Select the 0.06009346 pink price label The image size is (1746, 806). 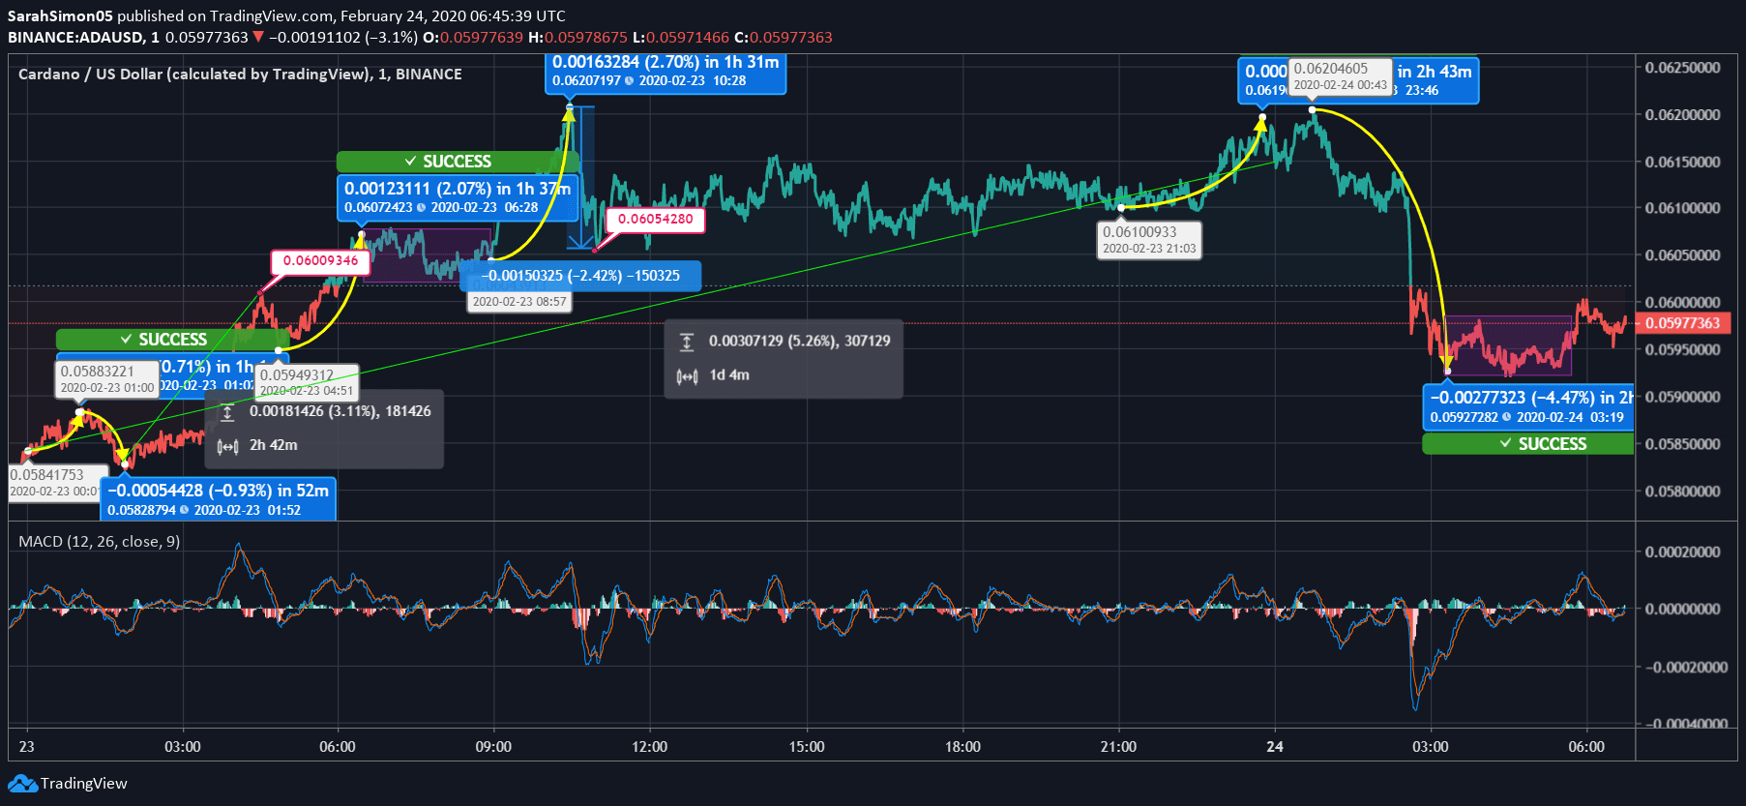[x=320, y=261]
